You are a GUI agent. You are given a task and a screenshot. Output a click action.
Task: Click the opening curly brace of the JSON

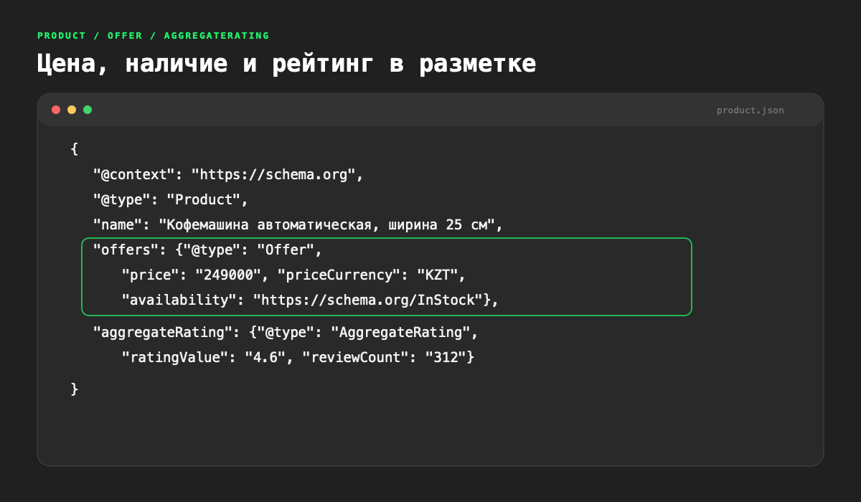tap(74, 149)
